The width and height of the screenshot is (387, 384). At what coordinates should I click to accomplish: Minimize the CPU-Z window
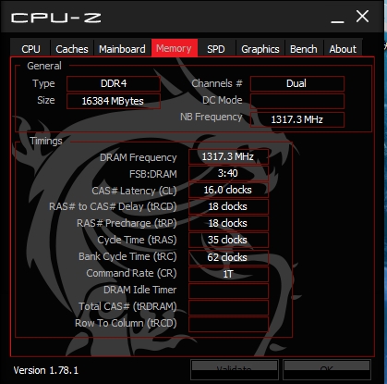337,18
